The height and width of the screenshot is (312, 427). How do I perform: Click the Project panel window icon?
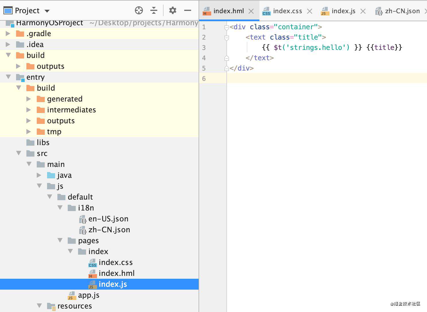[8, 11]
